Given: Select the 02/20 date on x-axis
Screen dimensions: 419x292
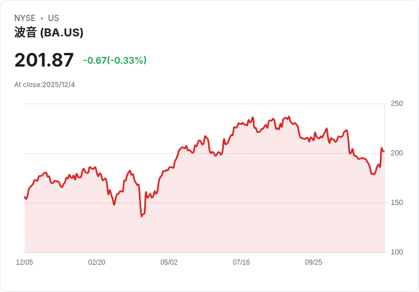Looking at the screenshot, I should [x=97, y=262].
